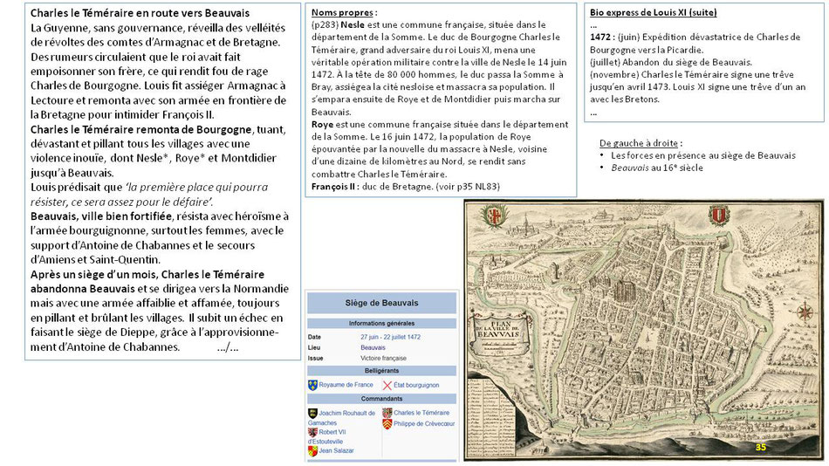Open the 'Beauvais' link in the Lieu row

pyautogui.click(x=373, y=347)
